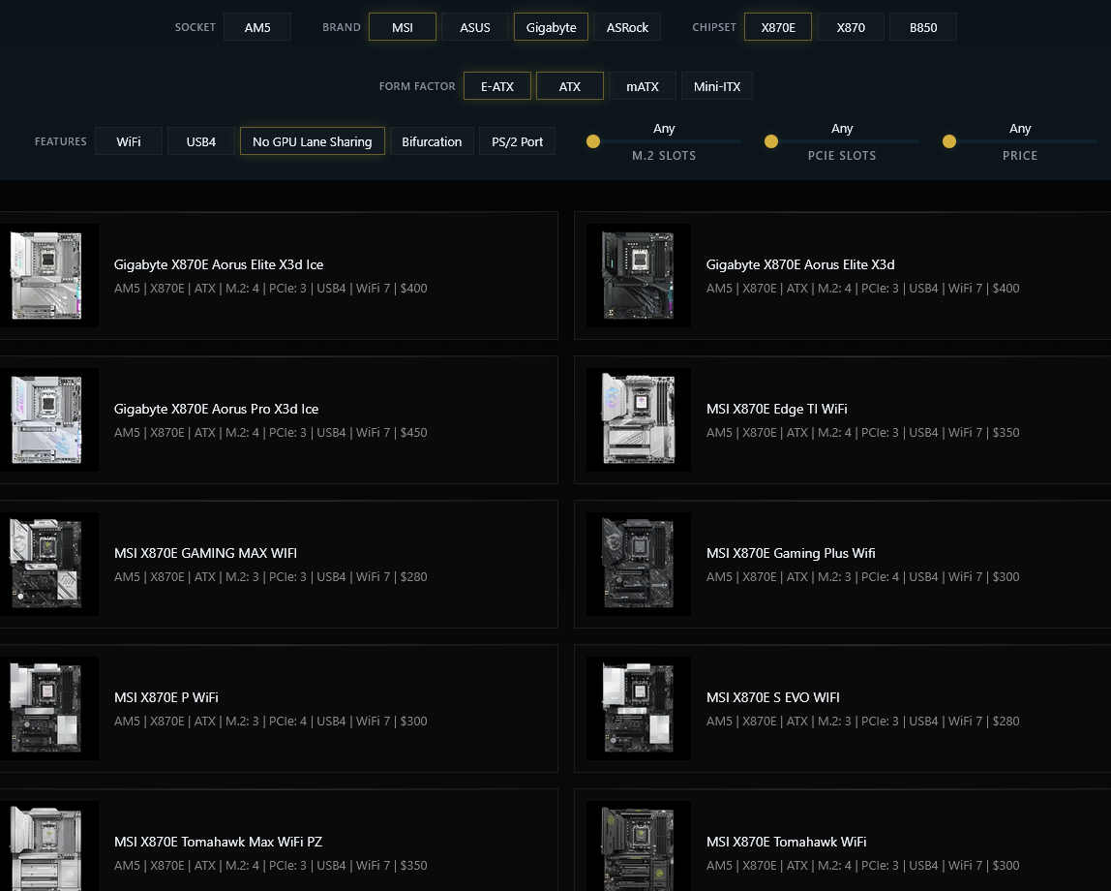Deselect the ATX form factor filter
1111x891 pixels.
click(570, 86)
